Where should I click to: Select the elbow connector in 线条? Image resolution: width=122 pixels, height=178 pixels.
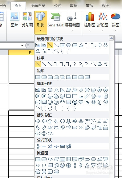pos(56,64)
